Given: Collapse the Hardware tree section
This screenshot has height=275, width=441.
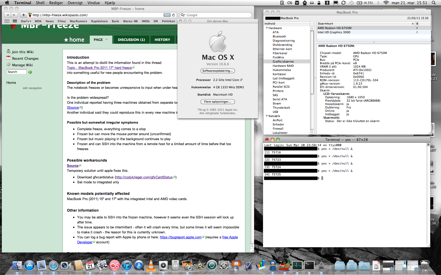Looking at the screenshot, I should coord(267,28).
